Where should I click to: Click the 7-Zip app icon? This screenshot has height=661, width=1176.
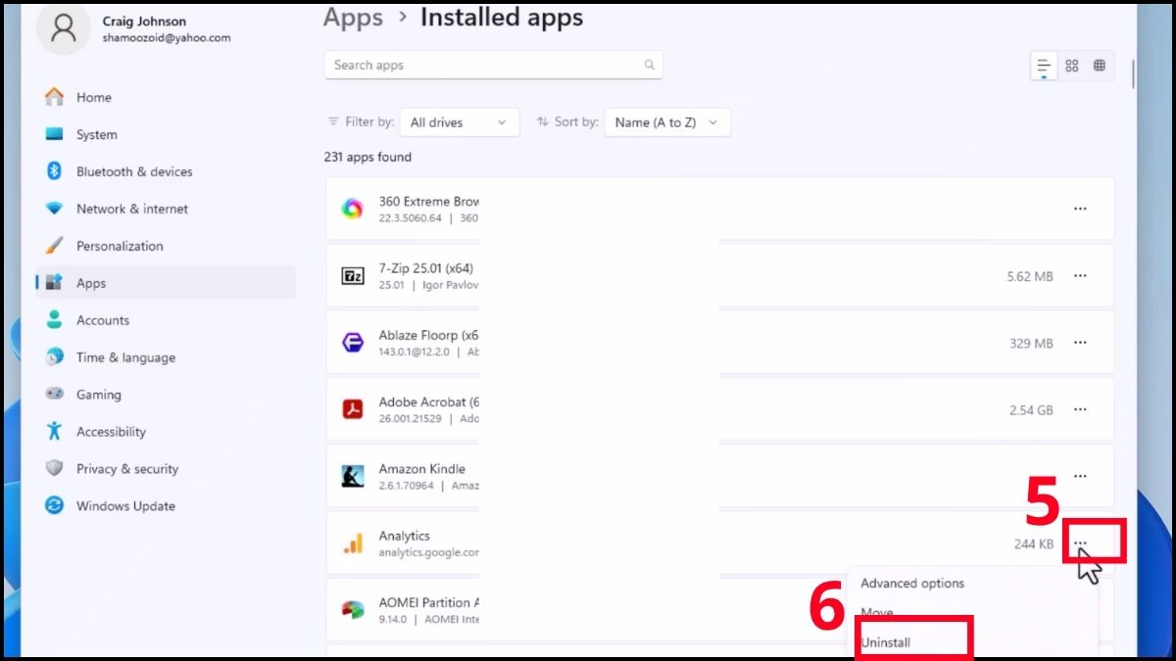[353, 276]
